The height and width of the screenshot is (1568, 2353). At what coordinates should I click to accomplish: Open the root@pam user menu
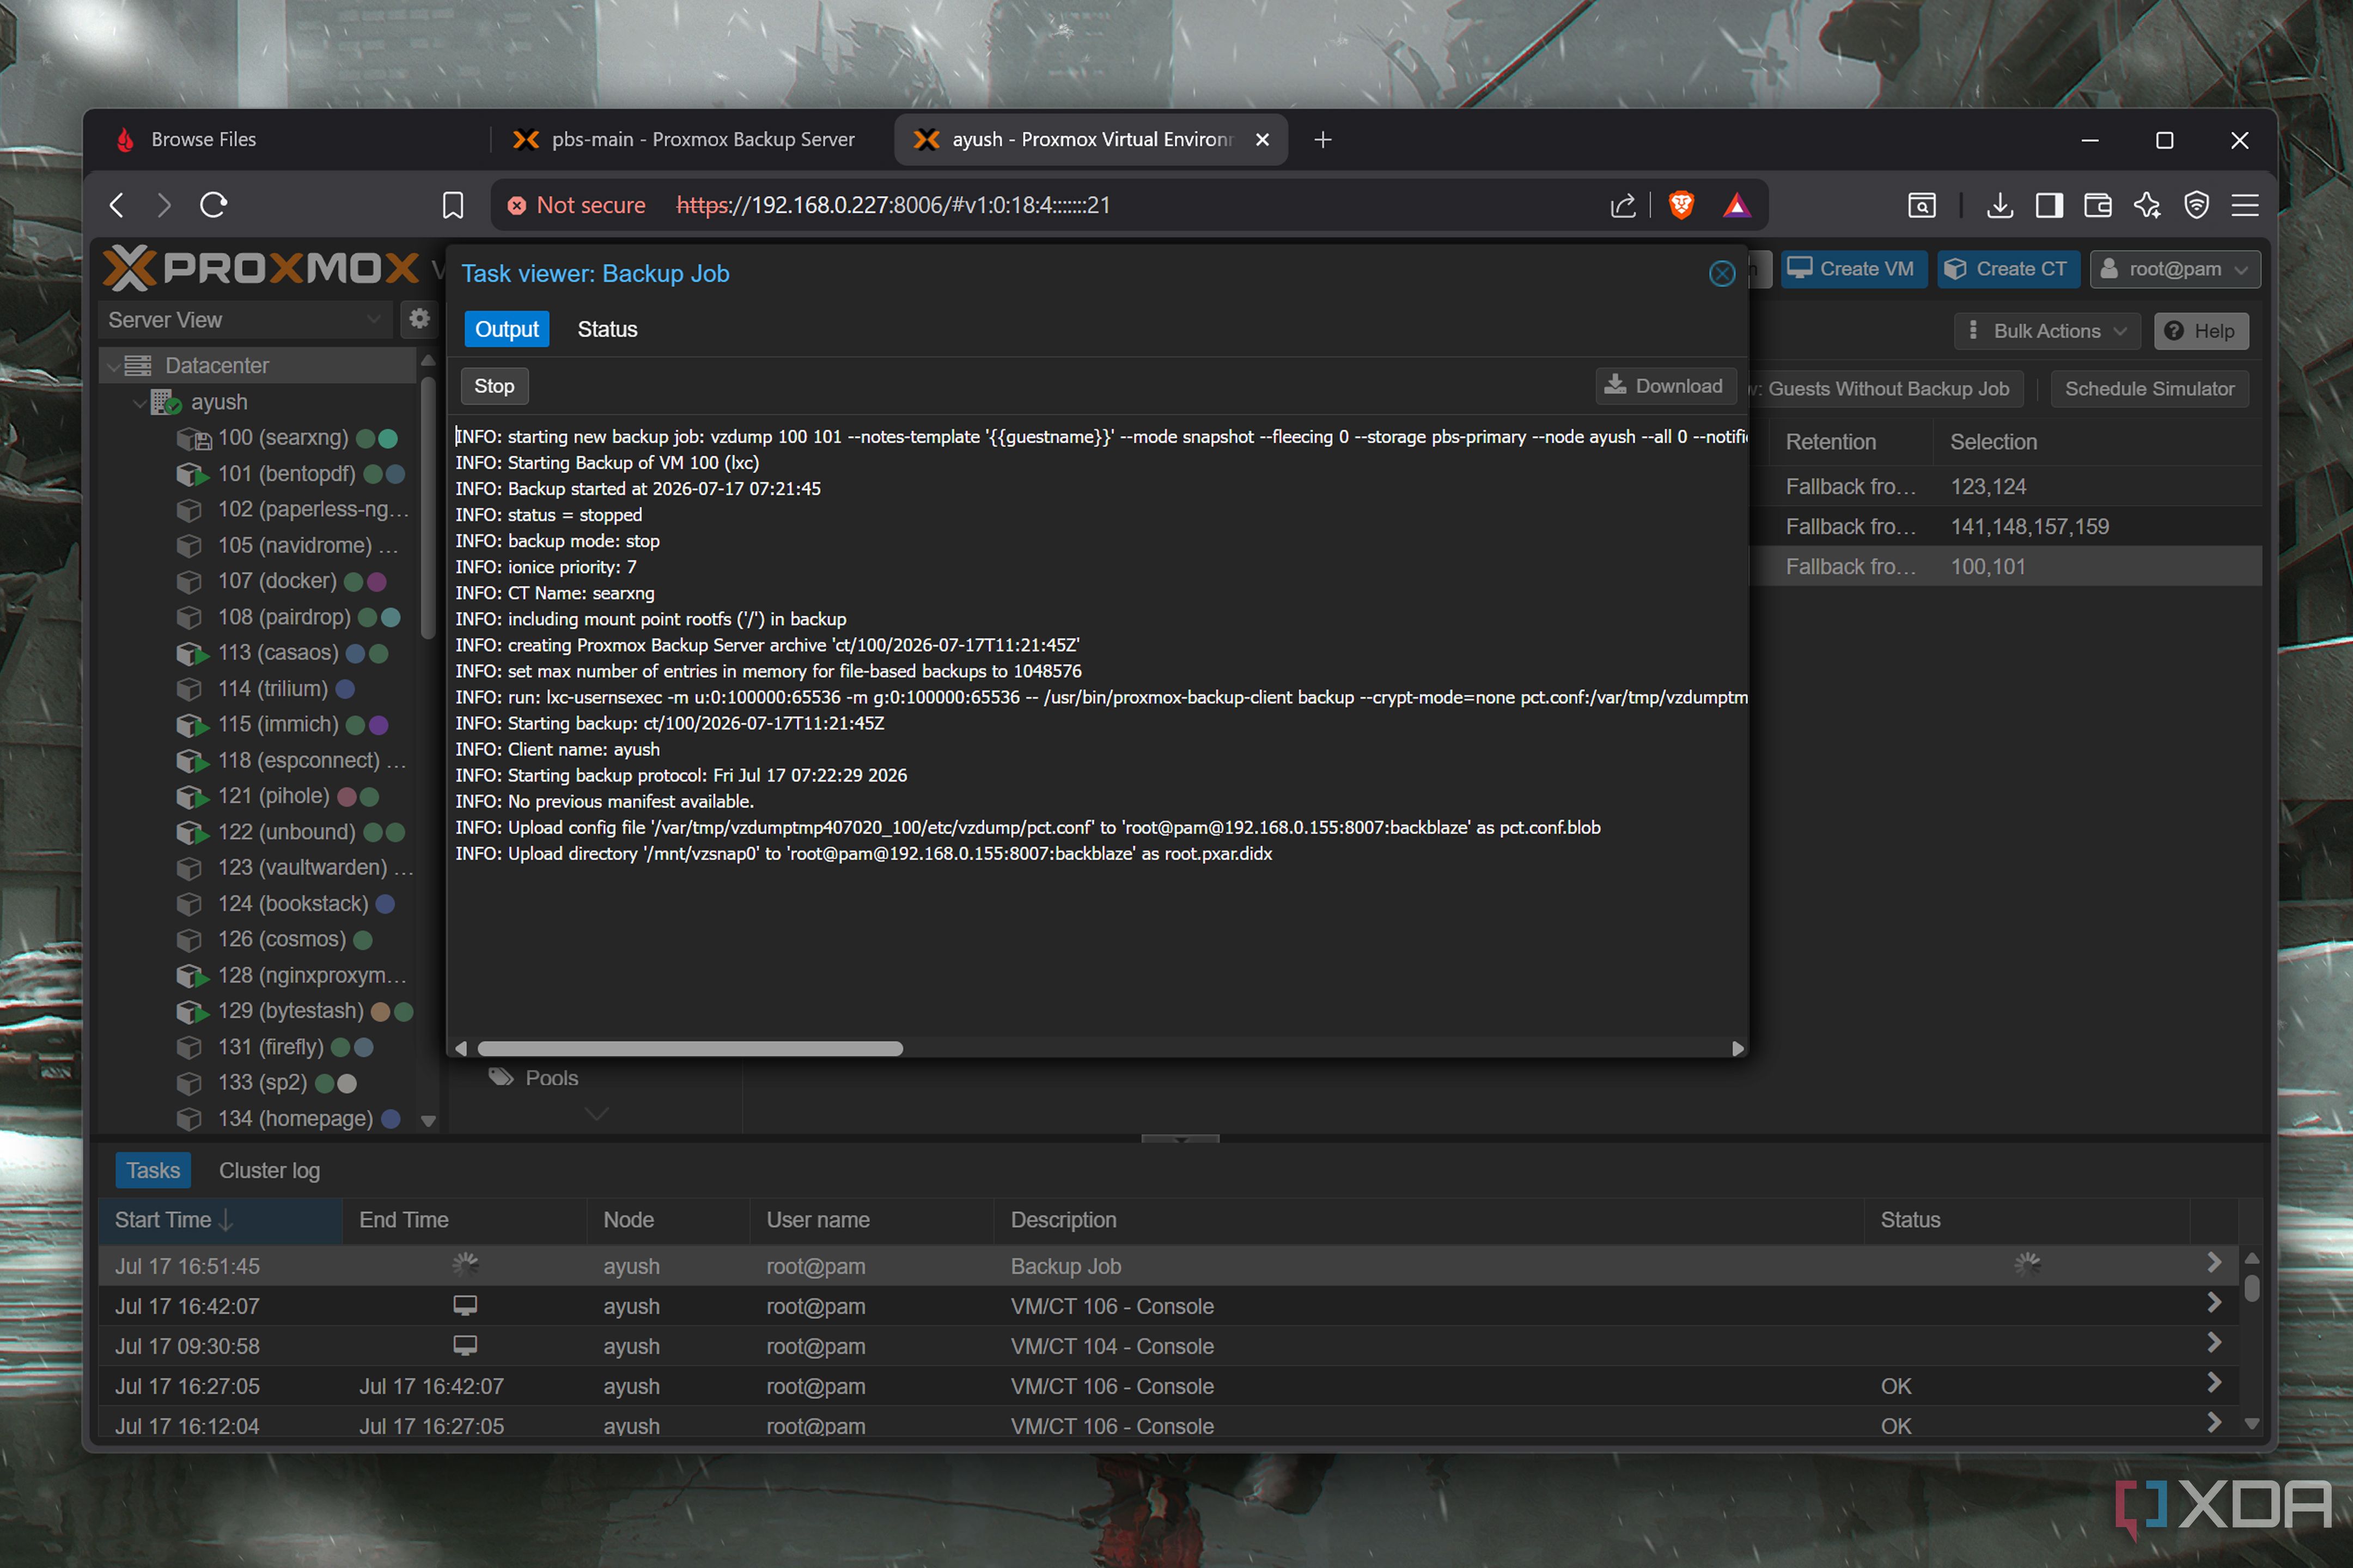(2175, 269)
